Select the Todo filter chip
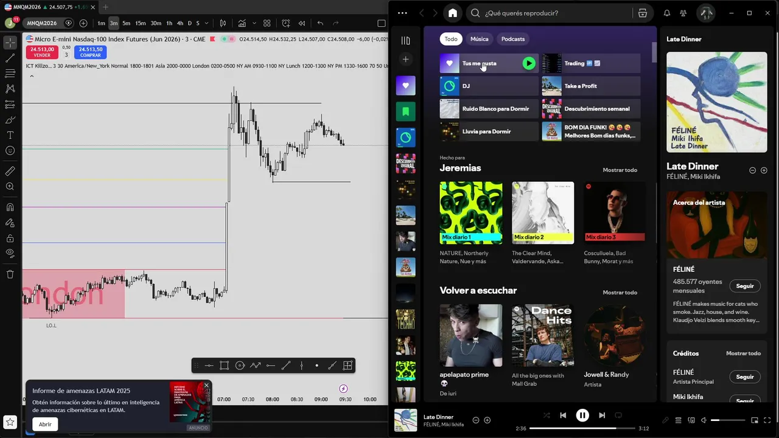Image resolution: width=779 pixels, height=438 pixels. pyautogui.click(x=450, y=39)
